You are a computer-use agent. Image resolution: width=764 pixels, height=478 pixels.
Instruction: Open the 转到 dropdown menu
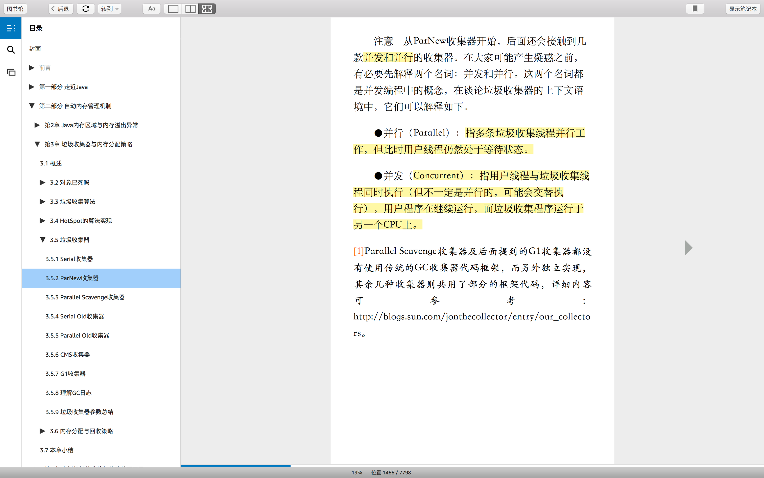click(110, 9)
